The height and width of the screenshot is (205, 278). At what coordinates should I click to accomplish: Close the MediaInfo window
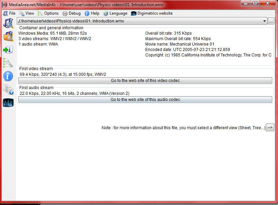click(x=268, y=3)
